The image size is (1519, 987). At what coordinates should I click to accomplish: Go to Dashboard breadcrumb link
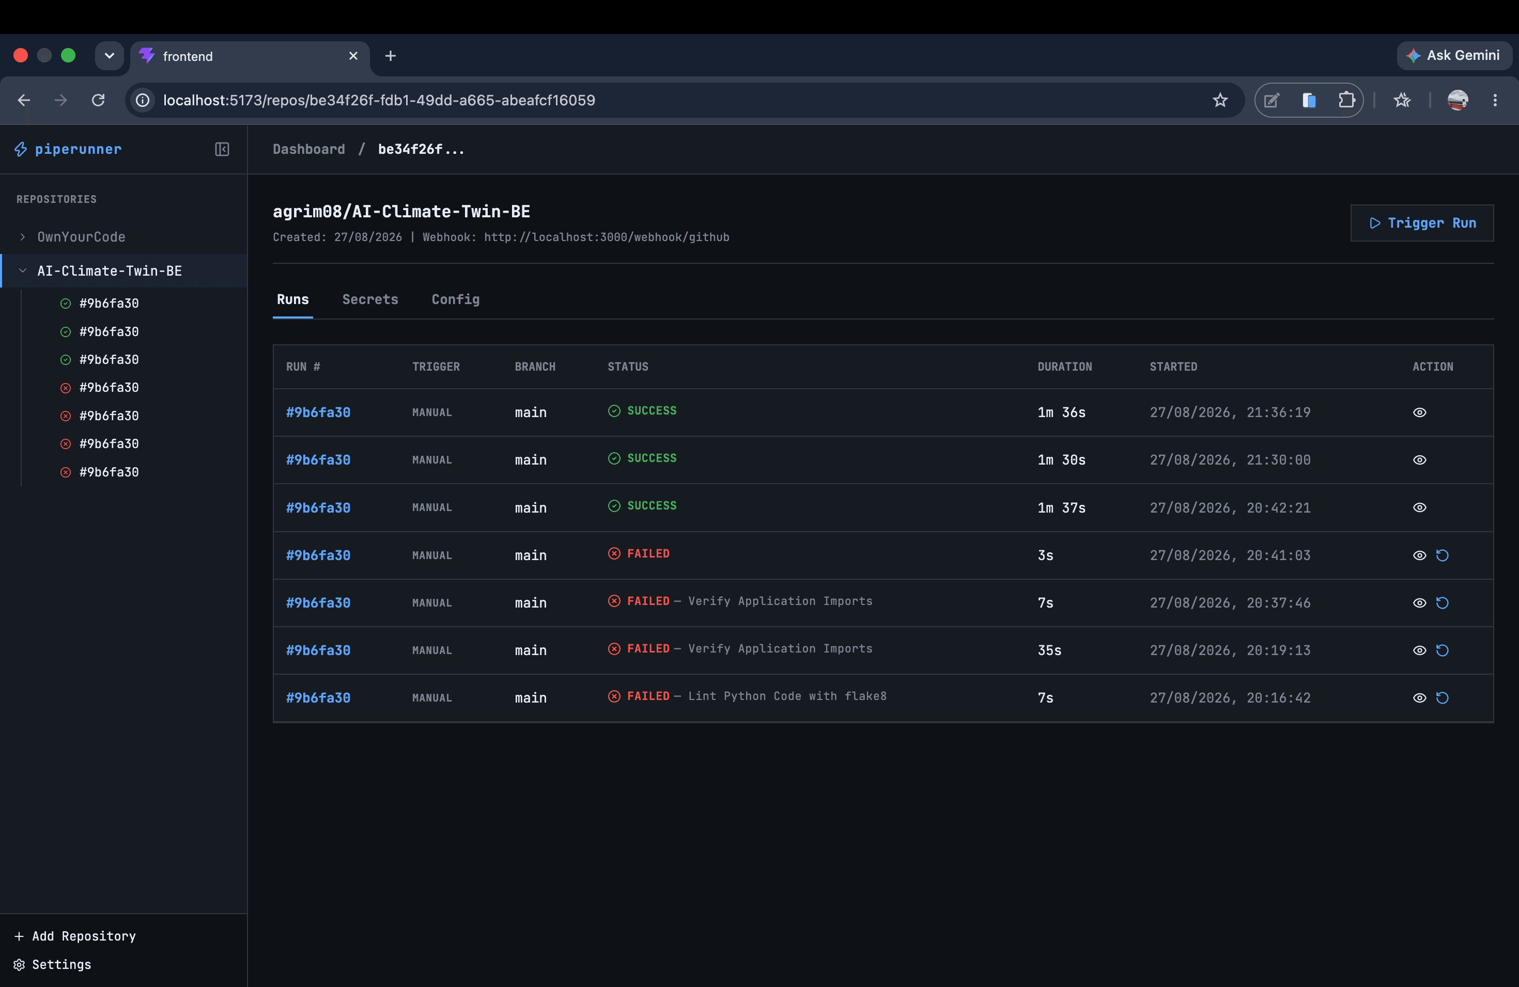pos(309,149)
